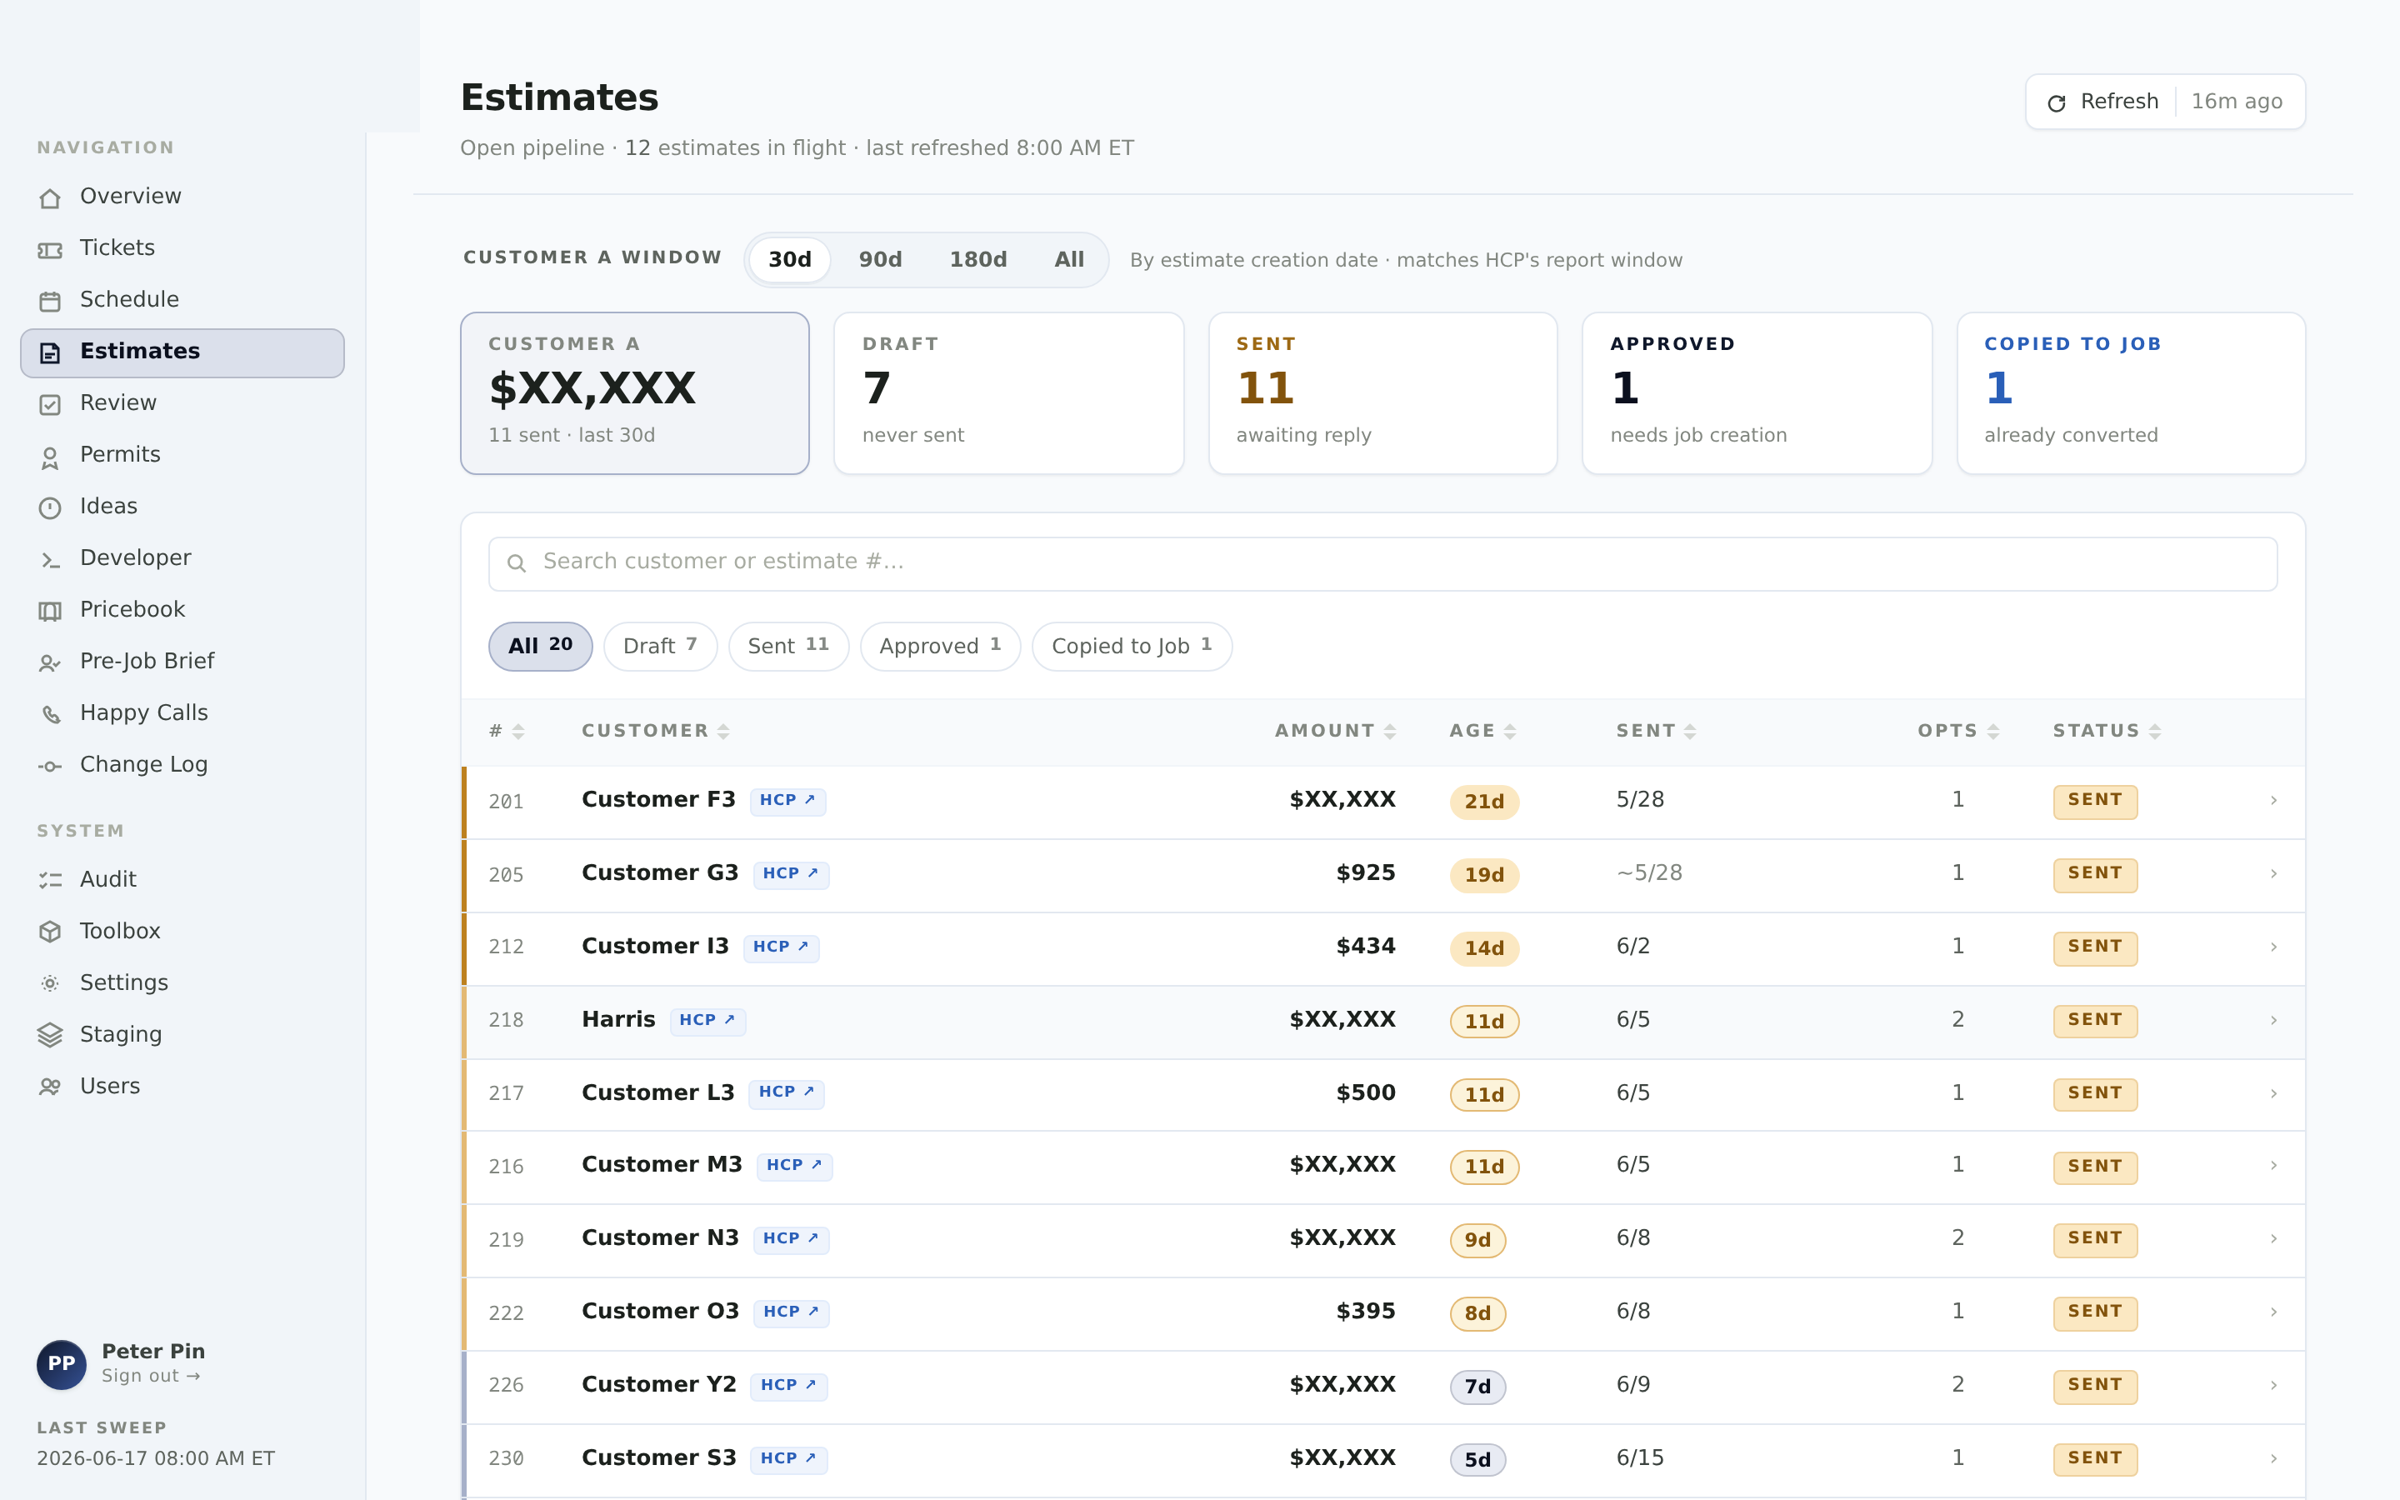Select the Customer A summary card
This screenshot has height=1500, width=2400.
635,394
